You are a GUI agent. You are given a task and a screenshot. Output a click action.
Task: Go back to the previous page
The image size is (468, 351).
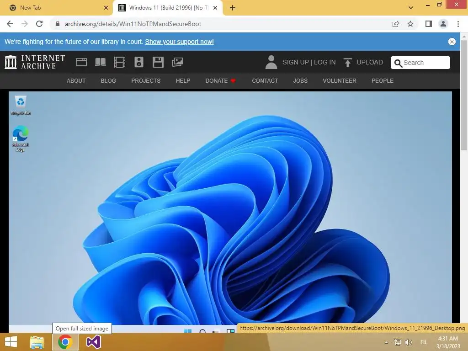[10, 24]
